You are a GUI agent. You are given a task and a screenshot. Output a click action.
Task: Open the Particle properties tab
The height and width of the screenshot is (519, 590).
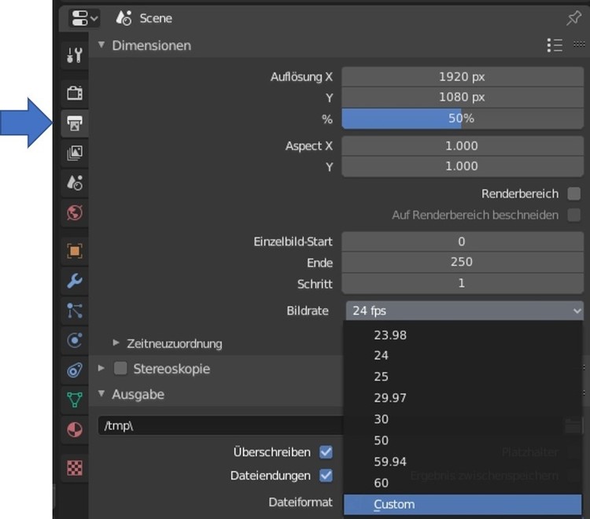point(75,311)
